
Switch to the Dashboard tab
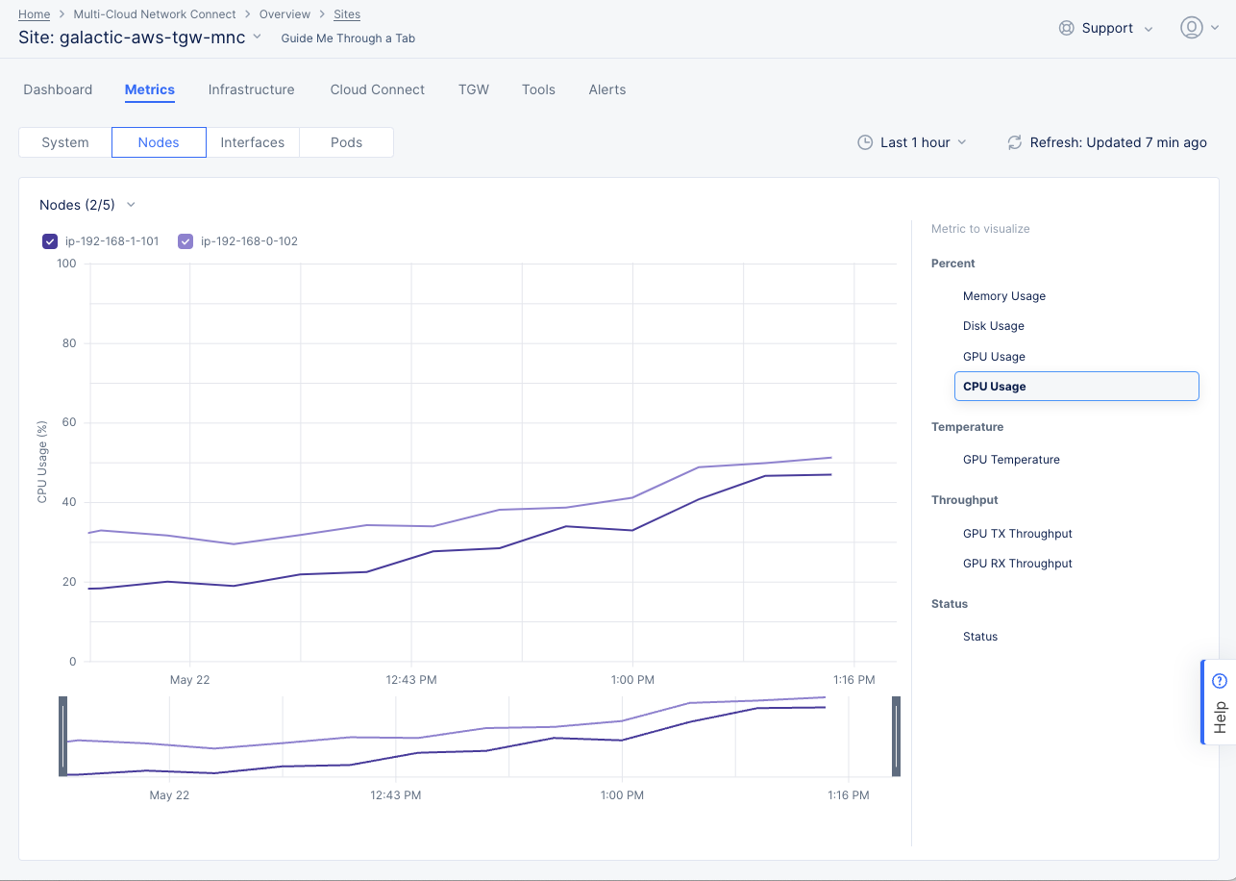(x=57, y=88)
